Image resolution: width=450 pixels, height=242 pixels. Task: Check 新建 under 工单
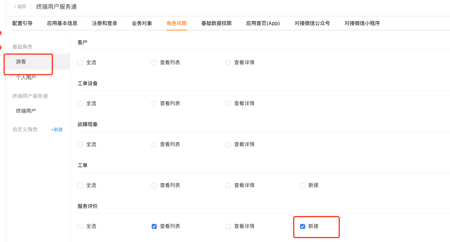pos(303,185)
